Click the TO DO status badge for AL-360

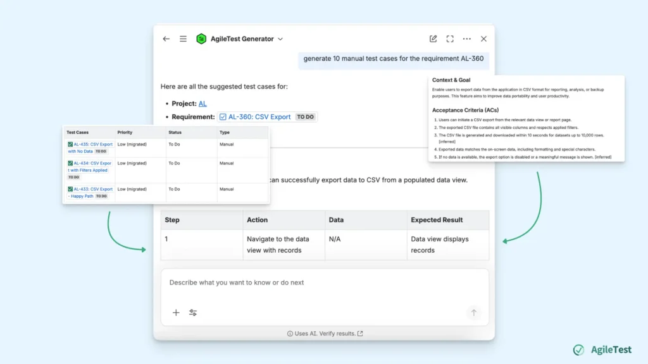click(x=305, y=117)
